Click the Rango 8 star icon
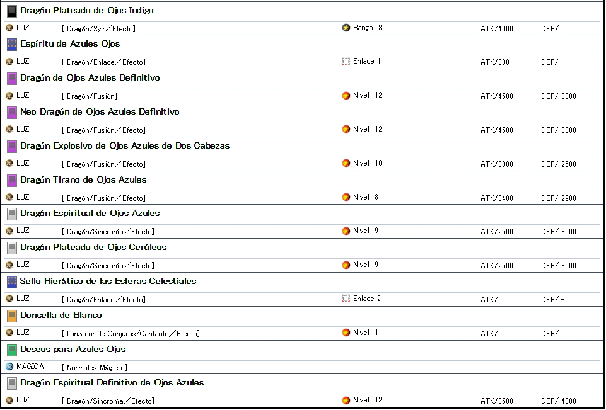 coord(346,28)
